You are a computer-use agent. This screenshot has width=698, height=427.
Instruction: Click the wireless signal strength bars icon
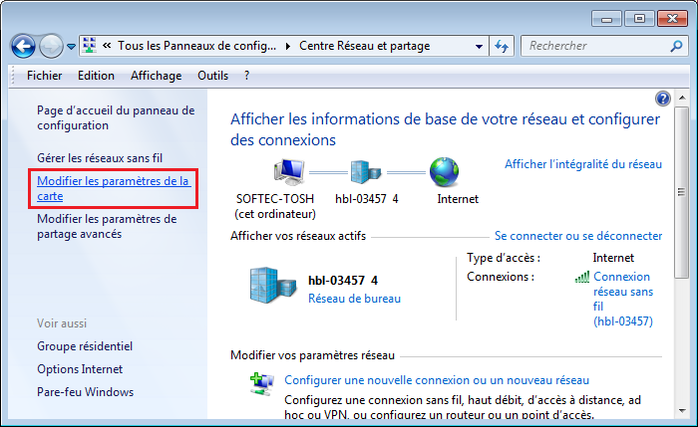click(x=581, y=278)
